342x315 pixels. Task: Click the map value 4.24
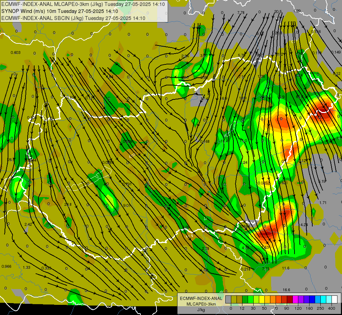click(304, 224)
